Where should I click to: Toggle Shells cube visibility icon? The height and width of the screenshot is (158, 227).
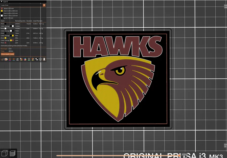(40, 59)
